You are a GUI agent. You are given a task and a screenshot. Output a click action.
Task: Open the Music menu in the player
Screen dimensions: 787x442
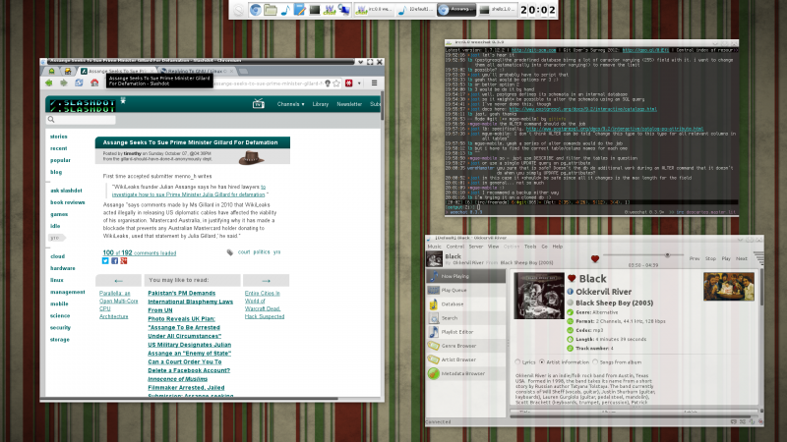[434, 247]
